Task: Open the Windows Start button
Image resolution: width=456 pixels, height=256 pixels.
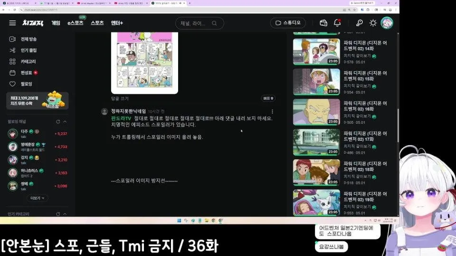Action: (x=179, y=220)
